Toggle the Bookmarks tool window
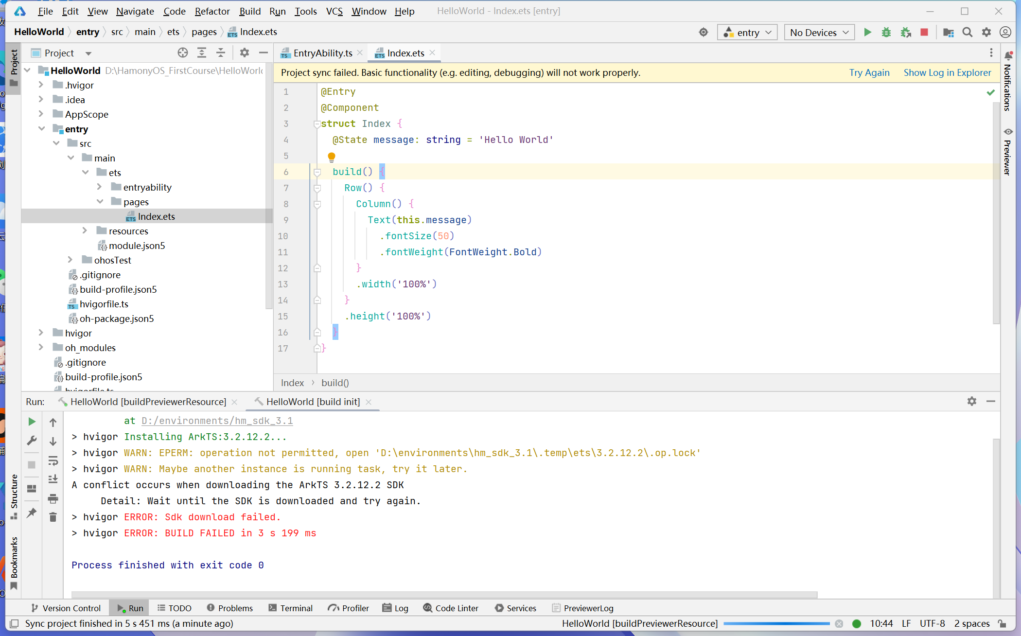The image size is (1021, 636). click(14, 563)
